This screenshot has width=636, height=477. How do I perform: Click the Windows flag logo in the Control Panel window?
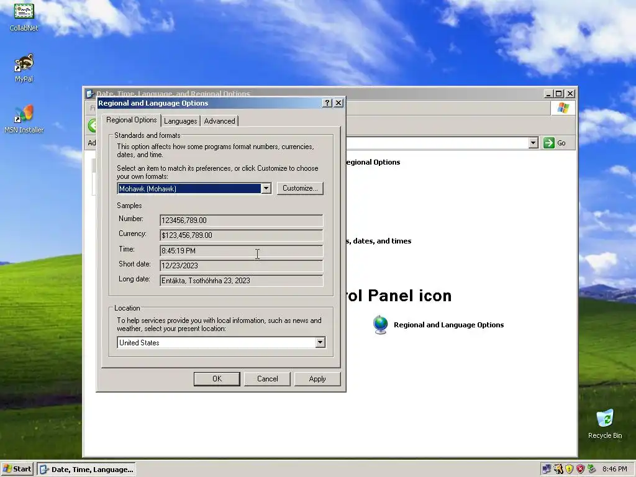(563, 108)
